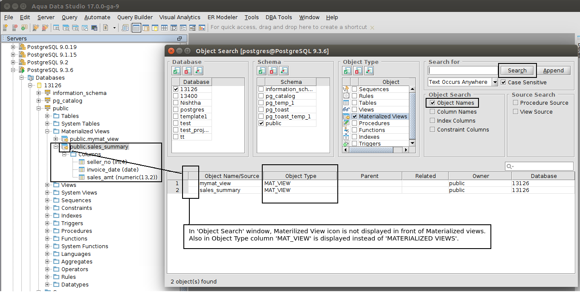
Task: Click the public.mymat_view materialized view icon
Action: coord(65,139)
